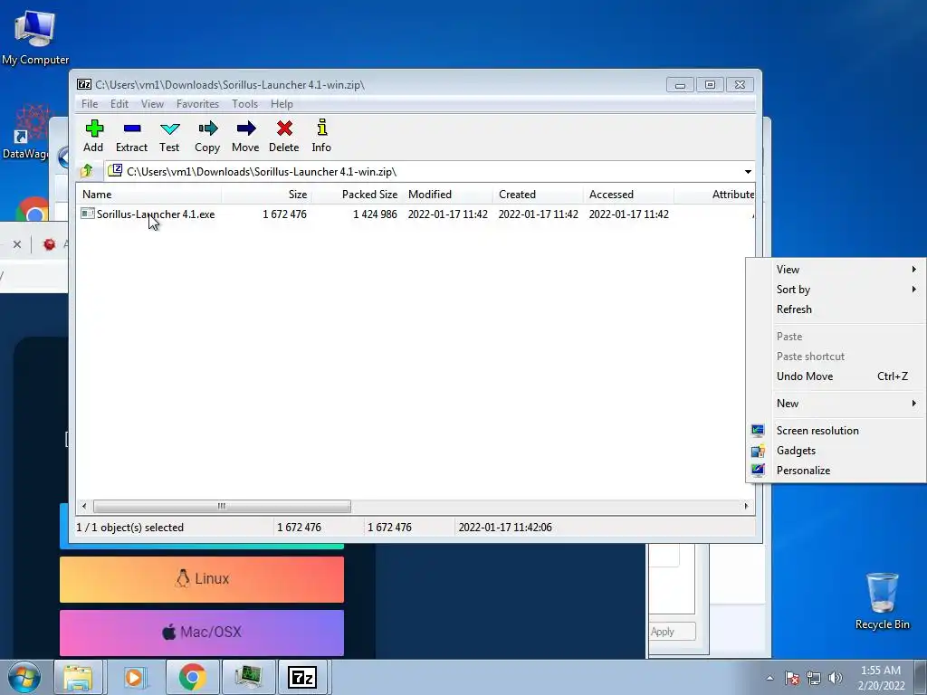Click the horizontal scrollbar thumb
927x695 pixels.
coord(222,507)
